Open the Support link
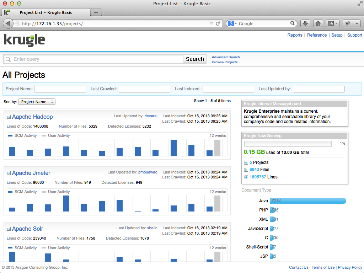Image resolution: width=364 pixels, height=273 pixels. pyautogui.click(x=355, y=35)
